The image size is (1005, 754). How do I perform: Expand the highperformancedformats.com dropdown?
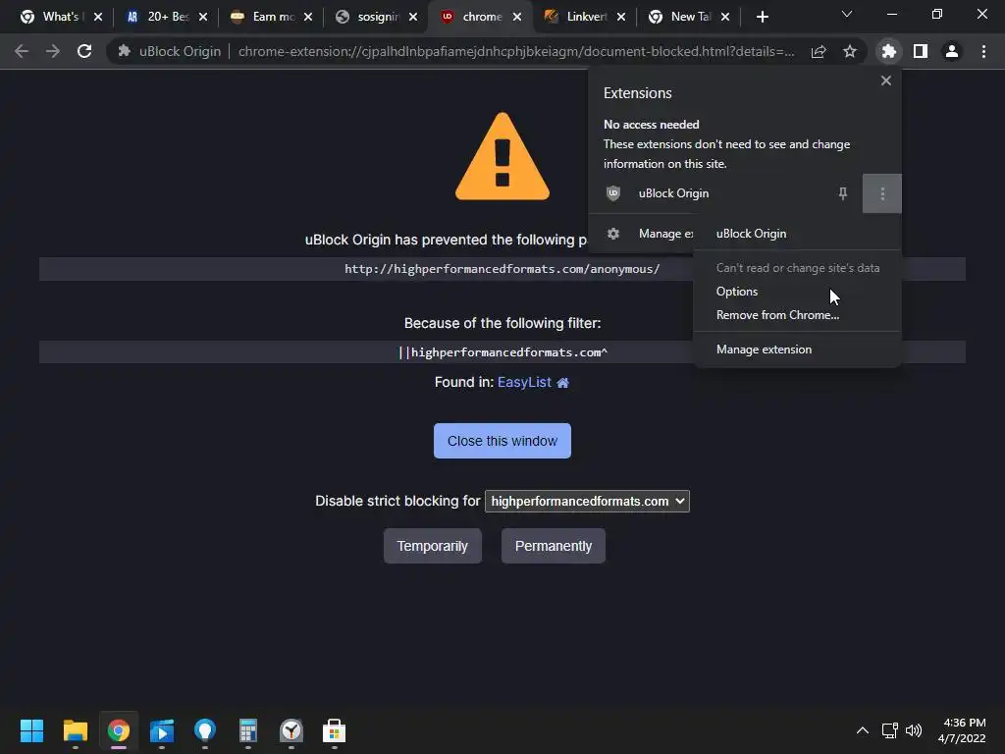coord(587,501)
